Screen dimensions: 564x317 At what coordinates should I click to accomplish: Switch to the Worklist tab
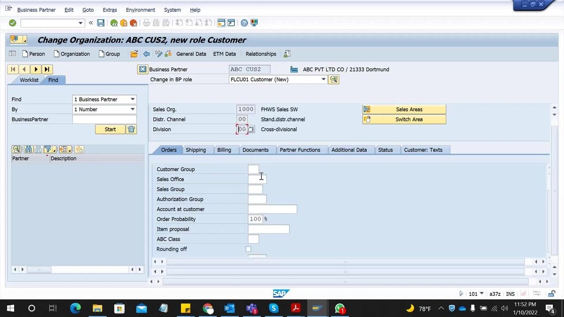point(29,80)
